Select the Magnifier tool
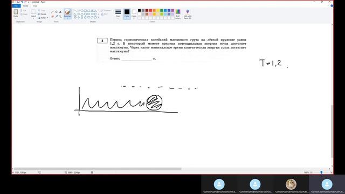The image size is (345, 194). coord(60,17)
